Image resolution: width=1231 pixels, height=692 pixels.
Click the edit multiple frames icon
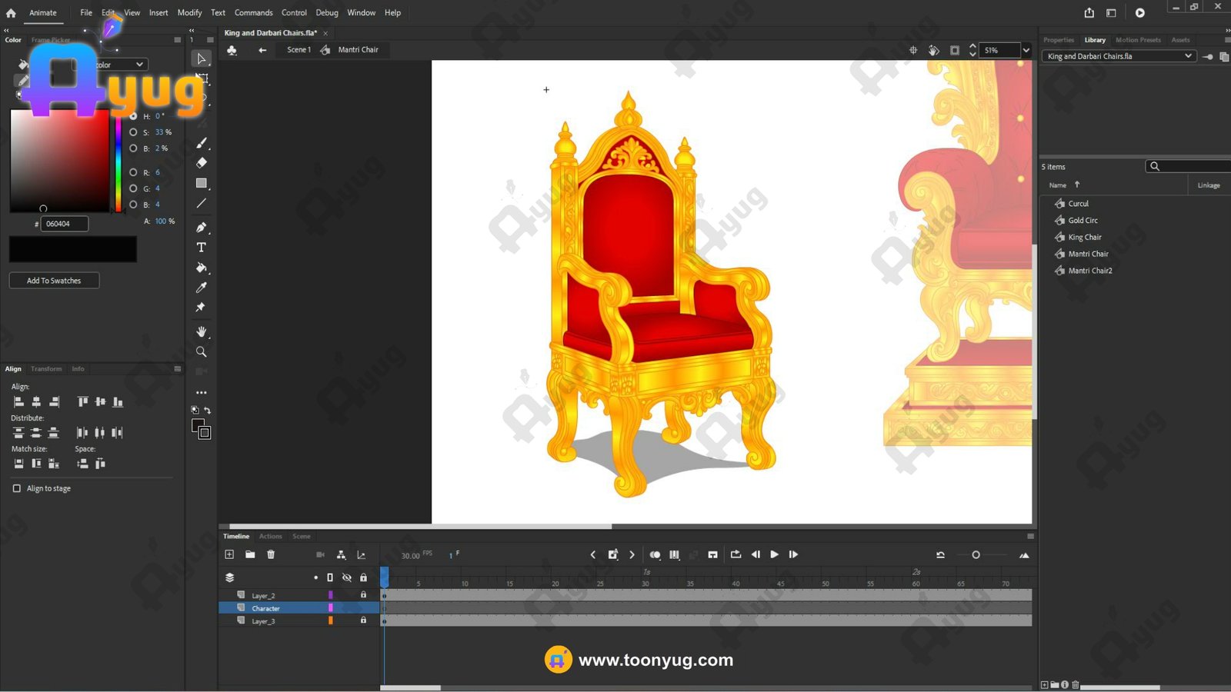point(675,554)
